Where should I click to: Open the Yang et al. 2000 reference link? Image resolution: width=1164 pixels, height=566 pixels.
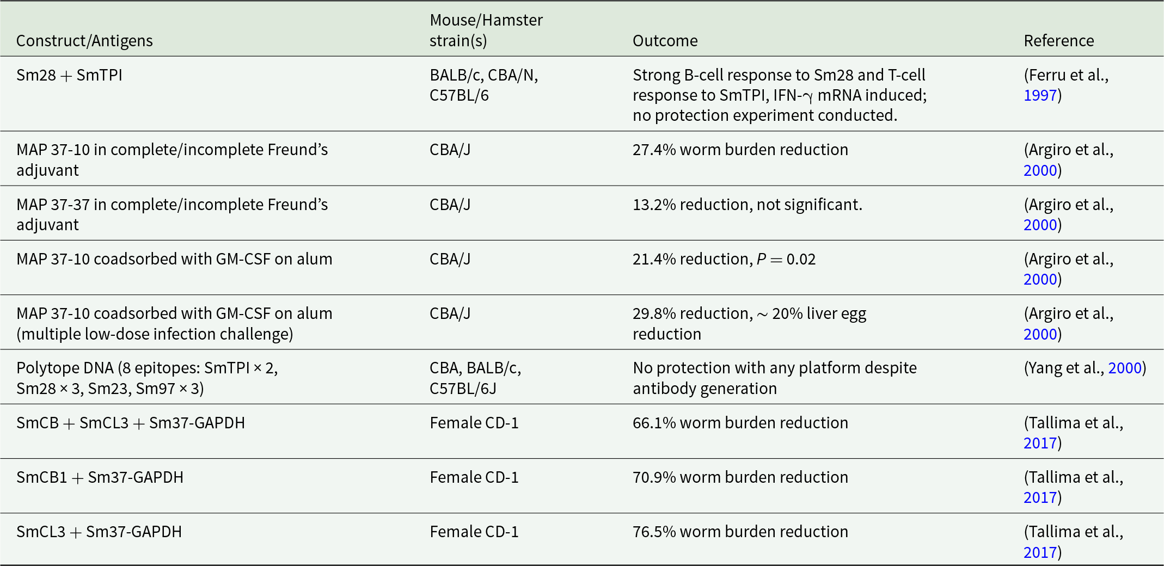click(x=1125, y=368)
